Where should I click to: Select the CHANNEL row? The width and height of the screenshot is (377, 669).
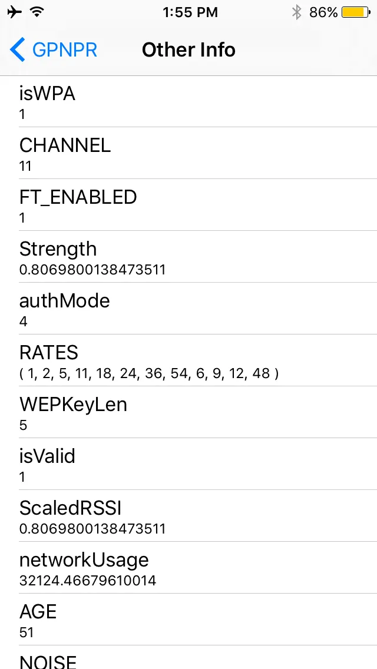click(188, 153)
